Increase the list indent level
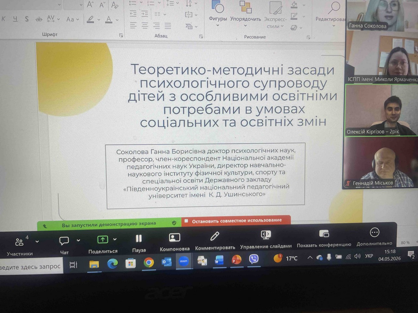Screen dimensions: 418x313 145,14
